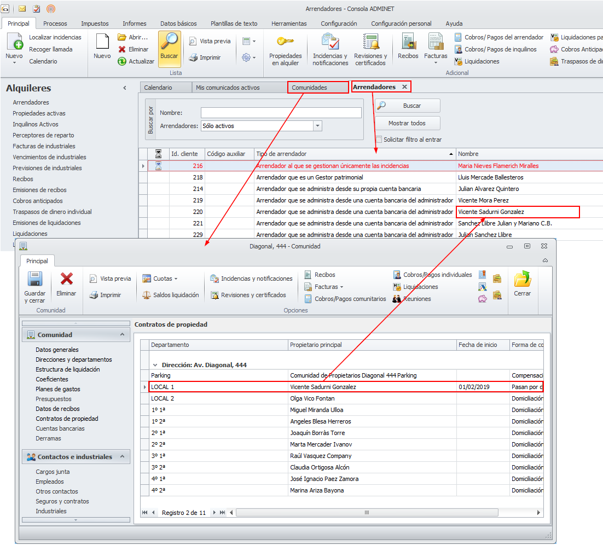
Task: Open Cobros/Pagos de inquilinos
Action: click(x=496, y=49)
